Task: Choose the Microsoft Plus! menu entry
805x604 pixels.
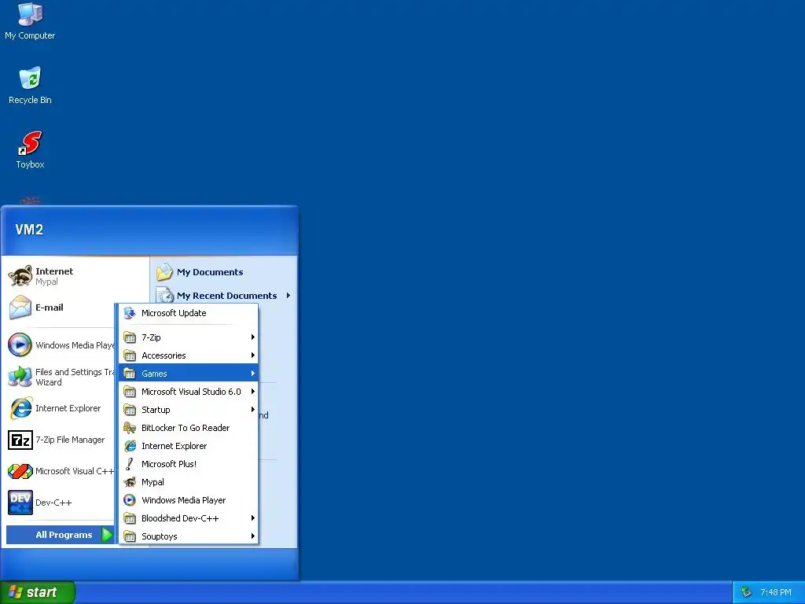Action: [188, 464]
